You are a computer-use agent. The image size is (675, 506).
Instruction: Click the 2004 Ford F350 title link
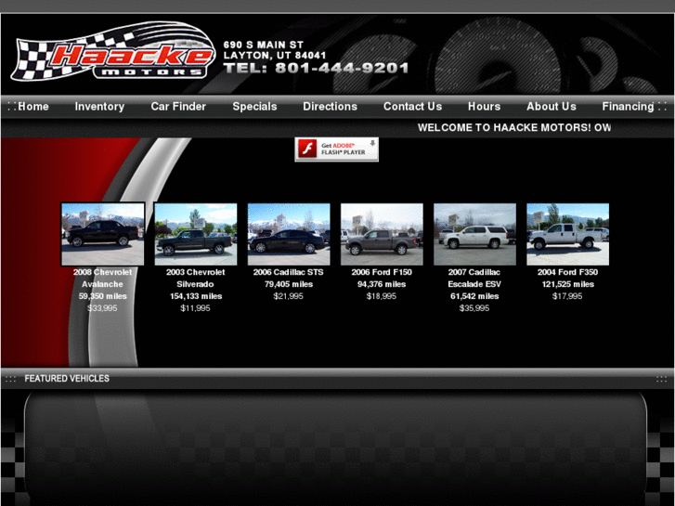tap(567, 272)
